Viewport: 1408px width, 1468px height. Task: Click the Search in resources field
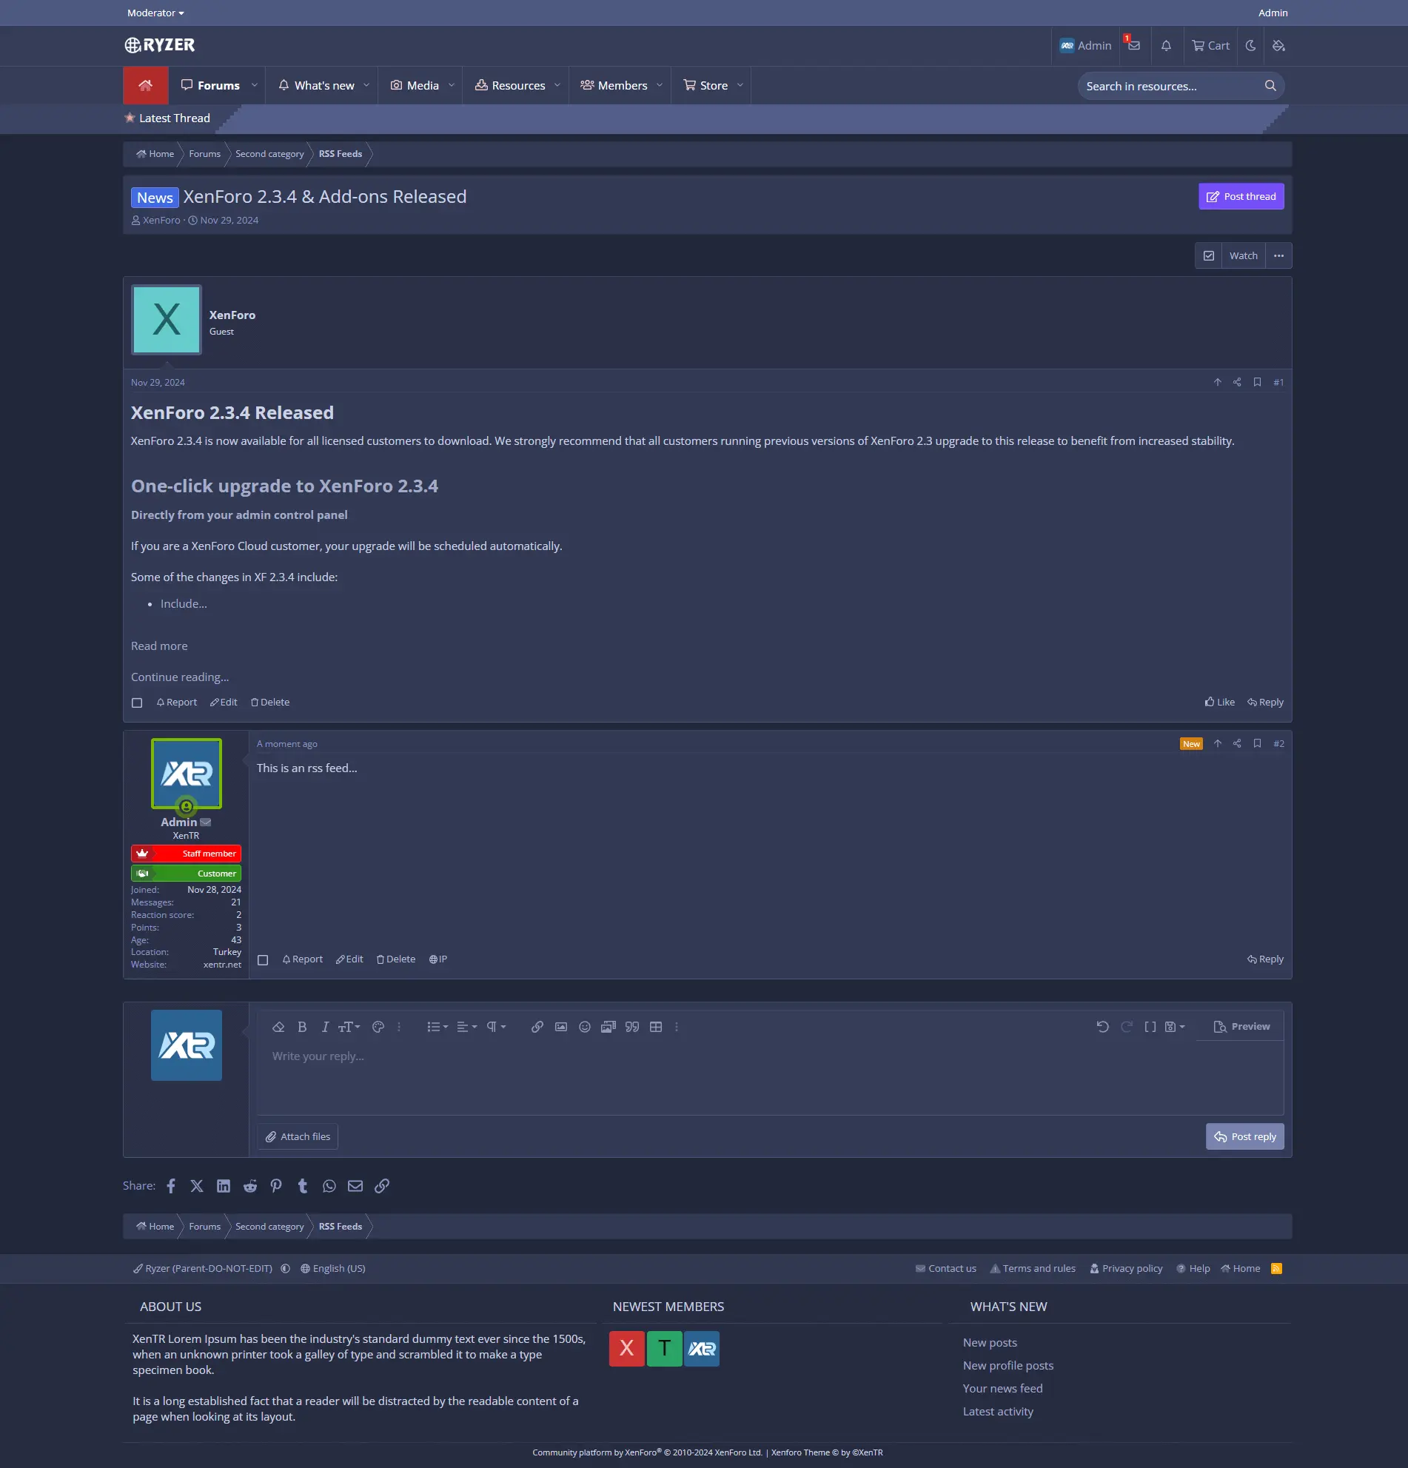point(1170,86)
